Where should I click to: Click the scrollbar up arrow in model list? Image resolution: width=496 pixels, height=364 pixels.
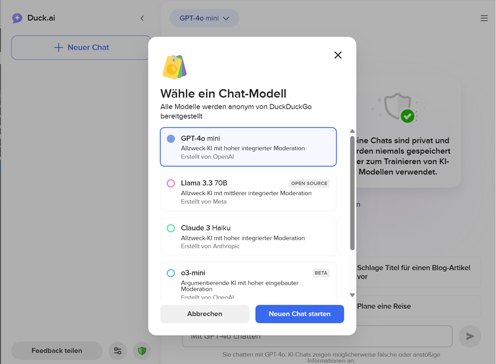(352, 131)
